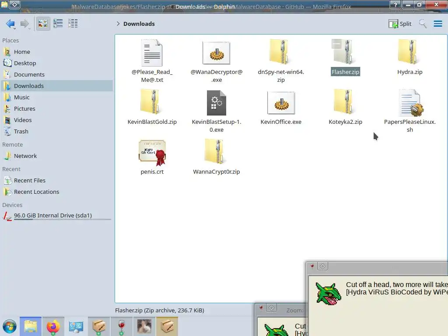Viewport: 448px width, 336px height.
Task: Open Recent Files entry
Action: [56, 181]
